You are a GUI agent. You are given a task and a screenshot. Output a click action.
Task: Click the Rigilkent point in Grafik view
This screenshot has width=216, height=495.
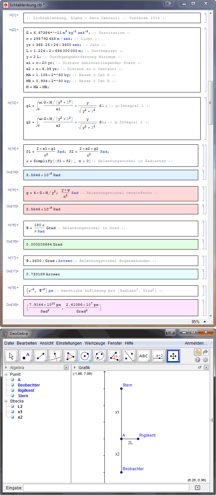pos(138,439)
